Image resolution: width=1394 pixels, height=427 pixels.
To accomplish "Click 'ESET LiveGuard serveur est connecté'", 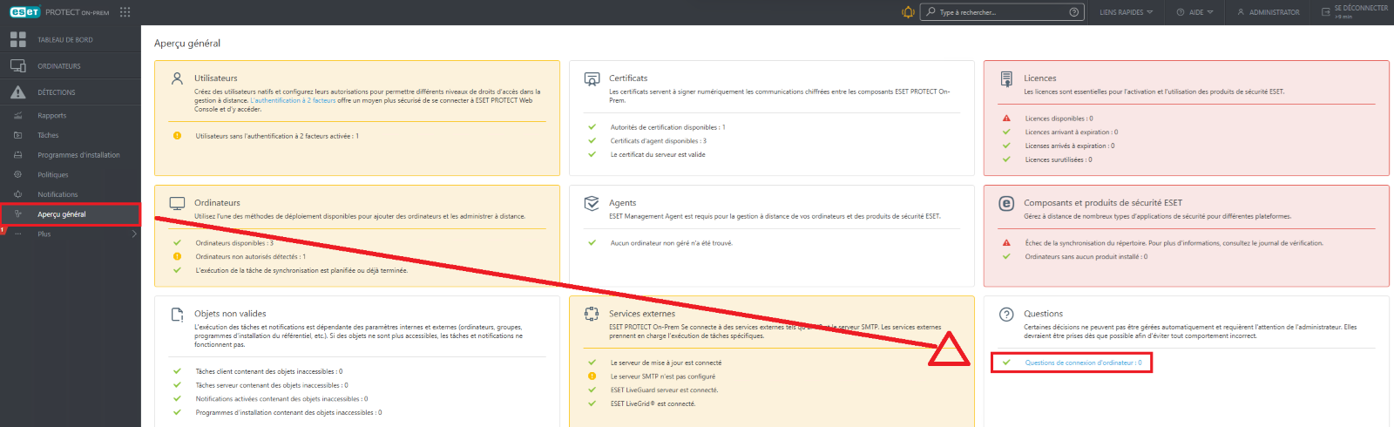I will pyautogui.click(x=664, y=390).
